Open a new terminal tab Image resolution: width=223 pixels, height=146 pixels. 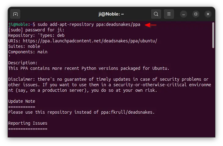tap(15, 14)
